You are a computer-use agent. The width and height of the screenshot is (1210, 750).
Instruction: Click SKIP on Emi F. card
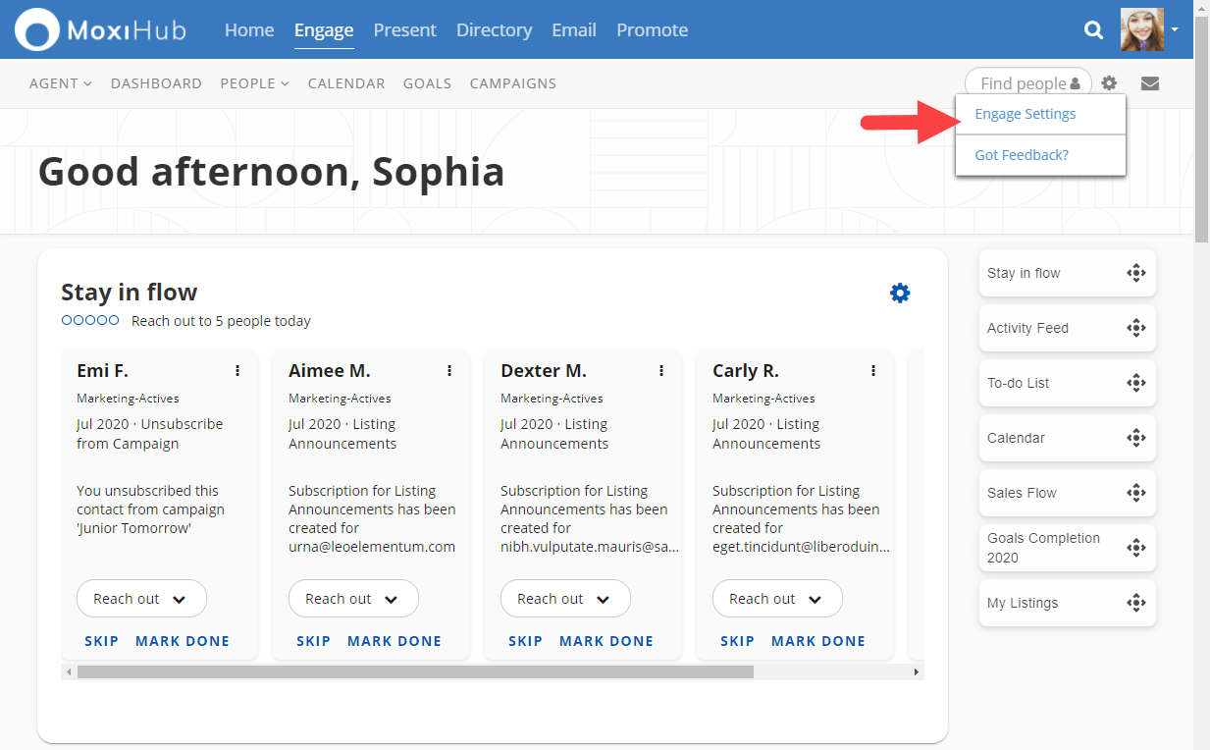(x=101, y=641)
